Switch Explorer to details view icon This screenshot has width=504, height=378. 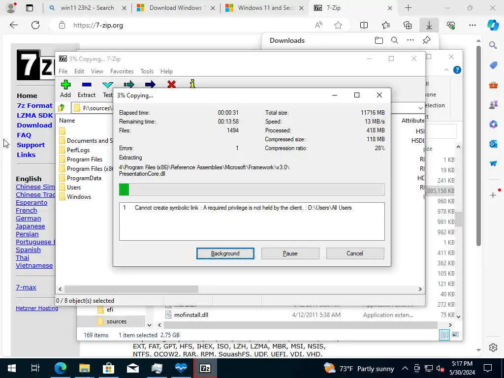tap(444, 335)
